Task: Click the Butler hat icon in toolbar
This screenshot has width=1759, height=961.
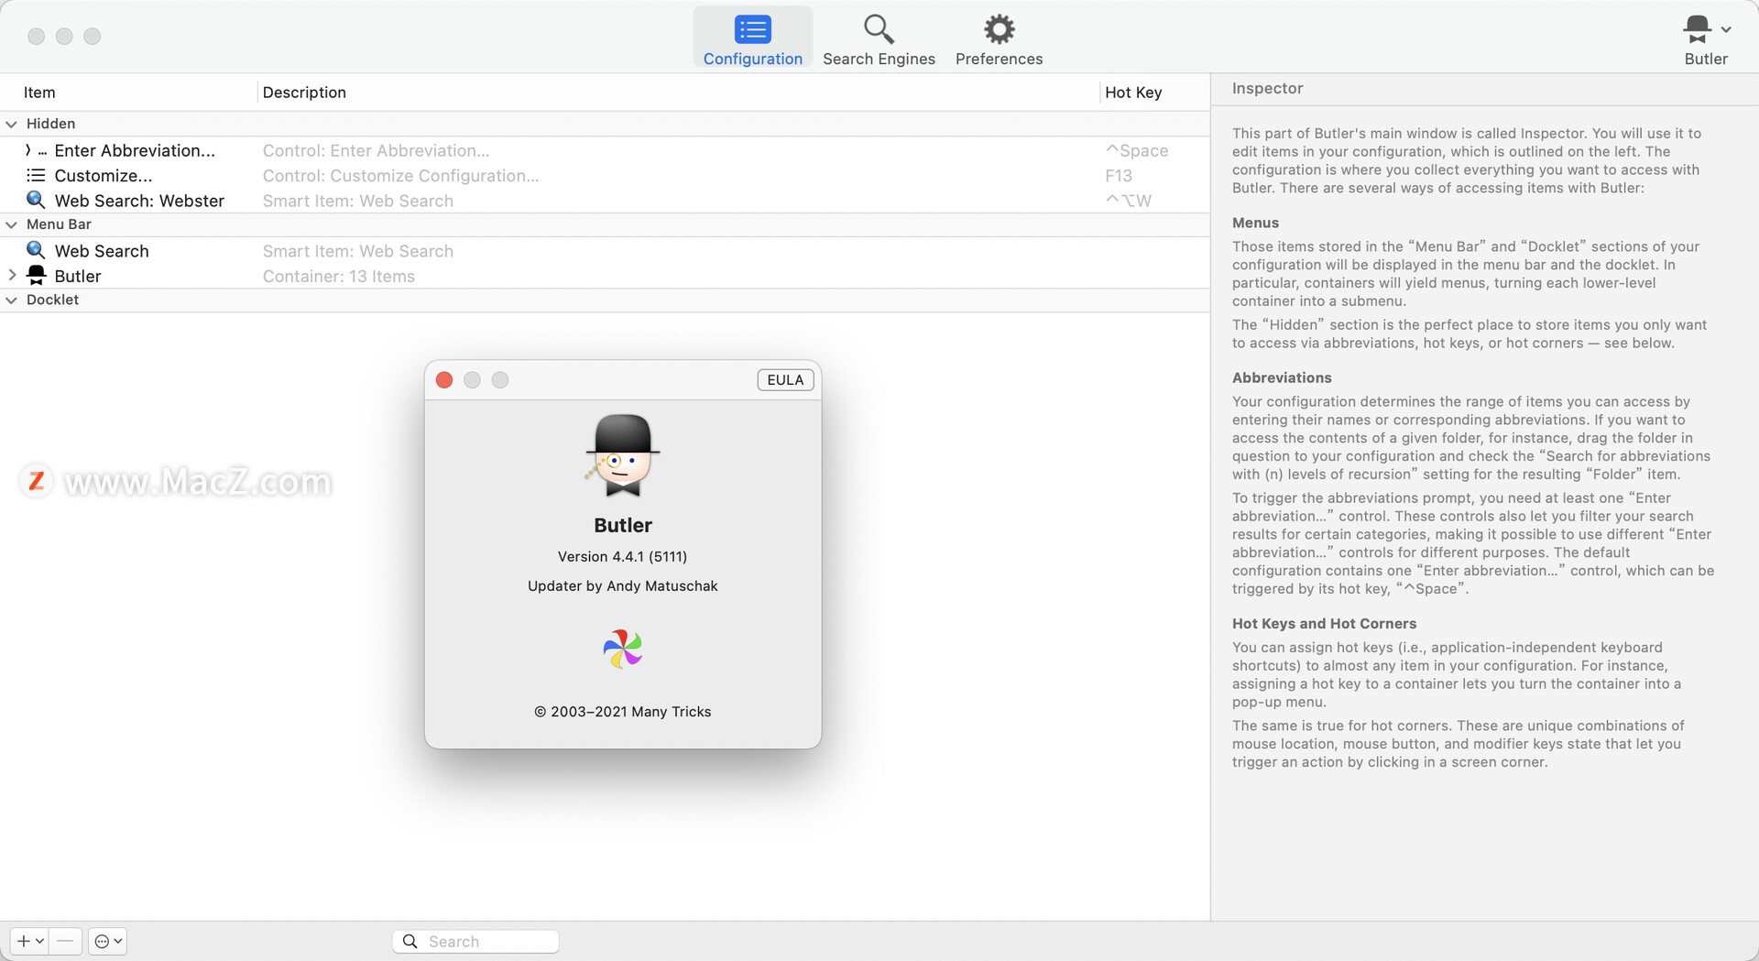Action: pyautogui.click(x=1697, y=29)
